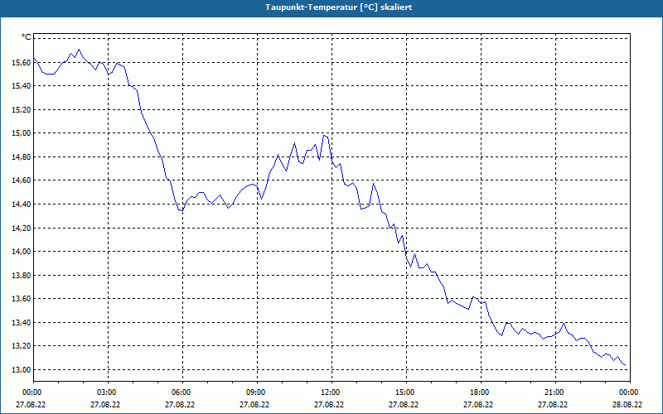This screenshot has height=414, width=663.
Task: Click the 14,80 y-axis value
Action: coord(23,156)
